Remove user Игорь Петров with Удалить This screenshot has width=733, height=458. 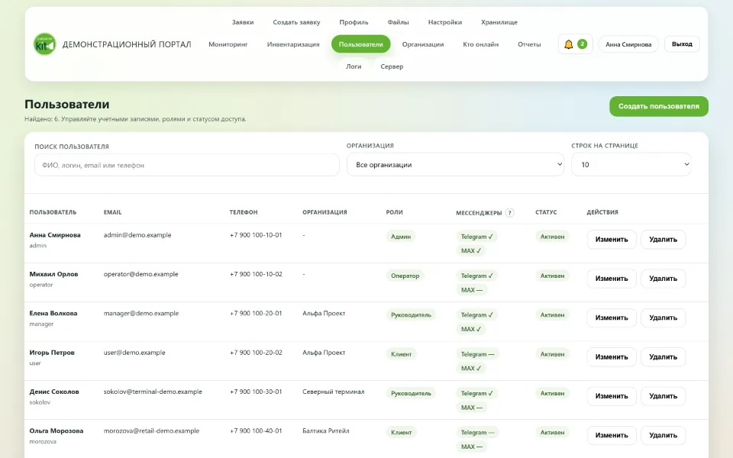click(663, 357)
